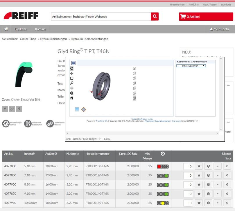Click the red search button
Screen dimensions: 235x211
[x=155, y=17]
